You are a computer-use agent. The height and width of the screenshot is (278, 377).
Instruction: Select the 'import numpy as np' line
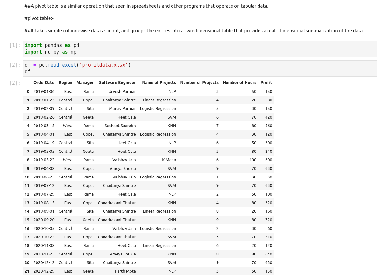(50, 52)
